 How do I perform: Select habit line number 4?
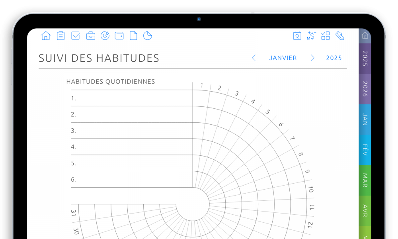click(132, 147)
